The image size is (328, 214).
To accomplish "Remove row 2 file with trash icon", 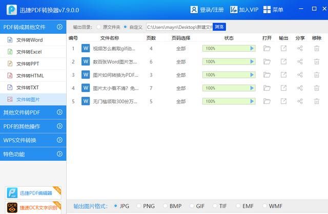I will pos(317,61).
